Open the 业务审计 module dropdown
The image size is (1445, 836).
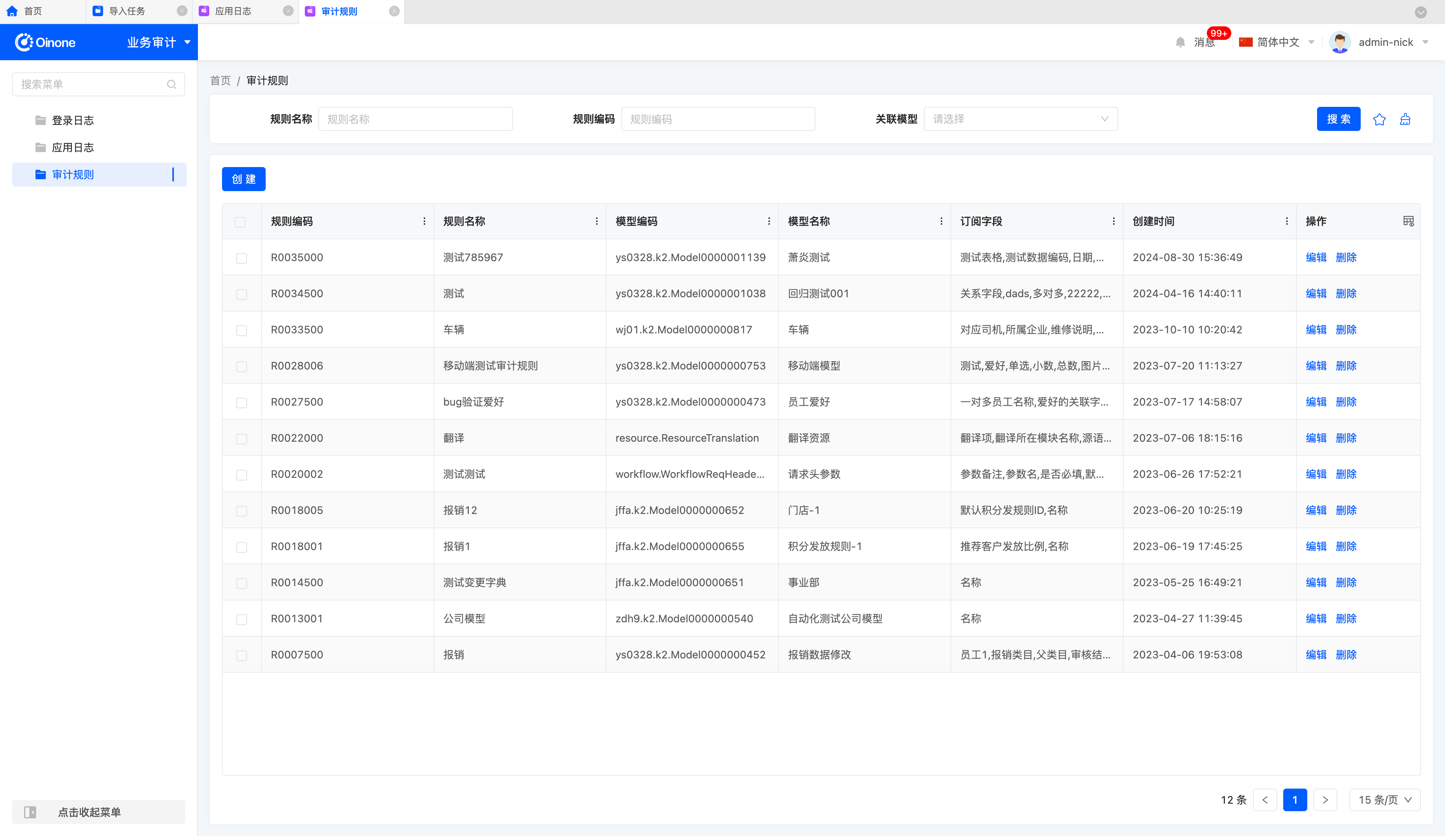pos(159,42)
